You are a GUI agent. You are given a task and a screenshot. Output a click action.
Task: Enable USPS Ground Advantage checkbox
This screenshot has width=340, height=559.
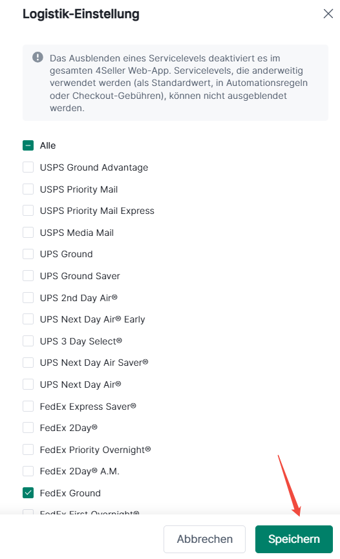[28, 167]
